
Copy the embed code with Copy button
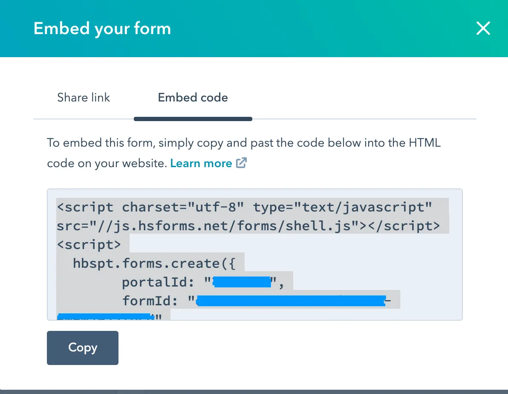[x=83, y=348]
